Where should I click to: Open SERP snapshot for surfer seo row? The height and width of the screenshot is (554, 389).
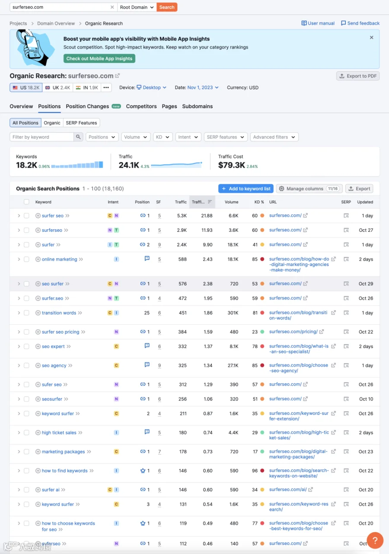pyautogui.click(x=346, y=215)
